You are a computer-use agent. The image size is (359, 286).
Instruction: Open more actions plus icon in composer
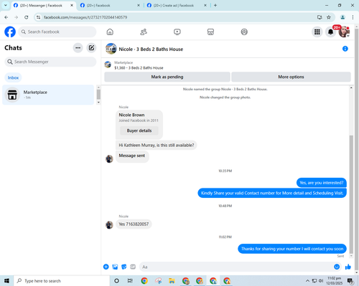[106, 267]
